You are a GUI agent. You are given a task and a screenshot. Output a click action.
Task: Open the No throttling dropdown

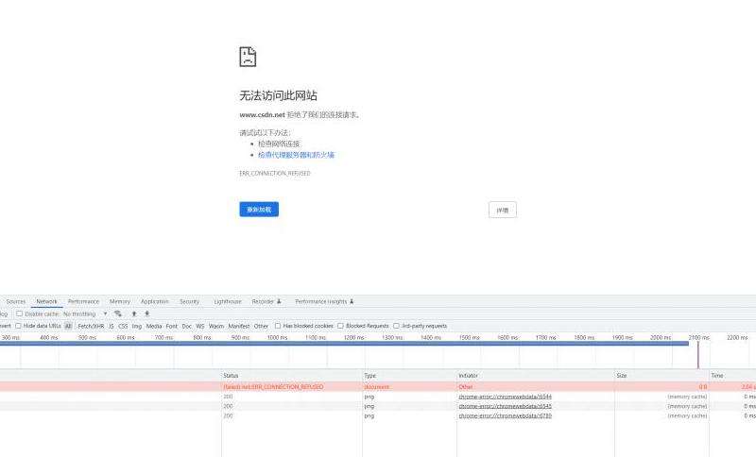click(85, 313)
